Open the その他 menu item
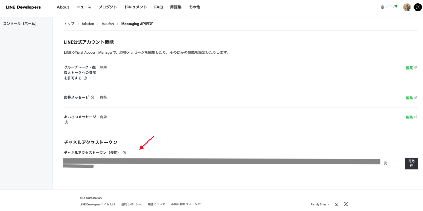Viewport: 423px width, 211px height. (194, 7)
